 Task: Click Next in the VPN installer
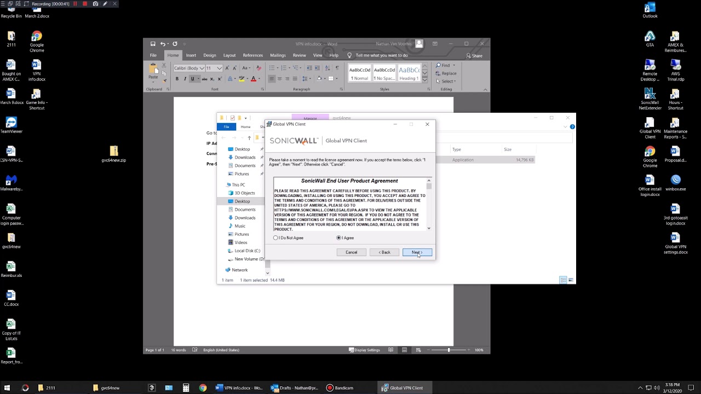(417, 252)
